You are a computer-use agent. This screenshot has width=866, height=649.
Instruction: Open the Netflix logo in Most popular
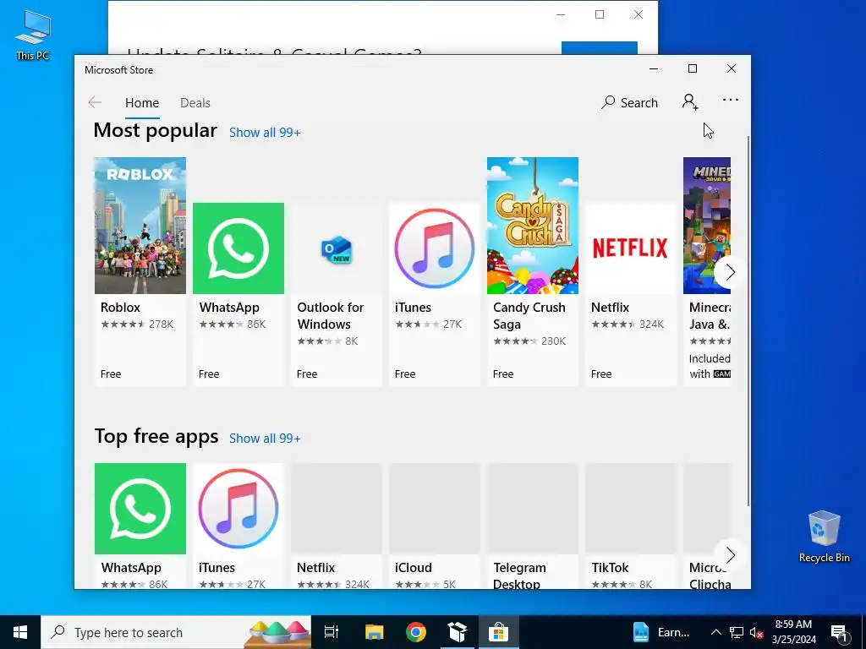click(630, 248)
